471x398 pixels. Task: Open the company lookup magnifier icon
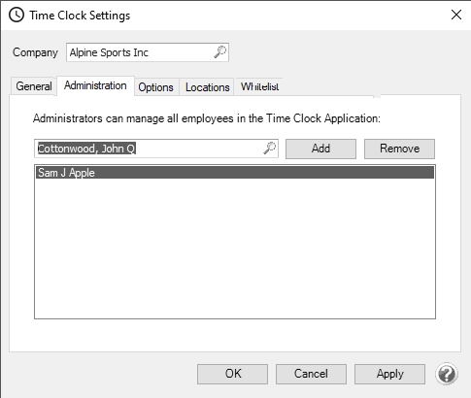tap(220, 51)
